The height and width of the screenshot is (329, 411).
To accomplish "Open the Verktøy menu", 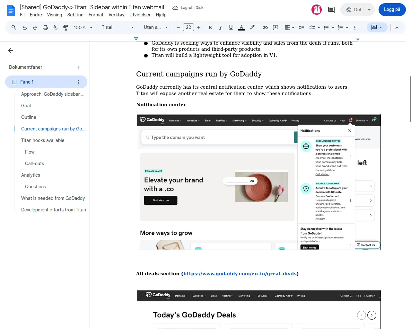I will pyautogui.click(x=116, y=15).
